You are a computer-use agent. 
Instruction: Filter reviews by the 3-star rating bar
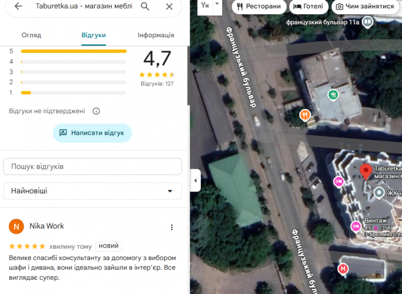(x=74, y=72)
